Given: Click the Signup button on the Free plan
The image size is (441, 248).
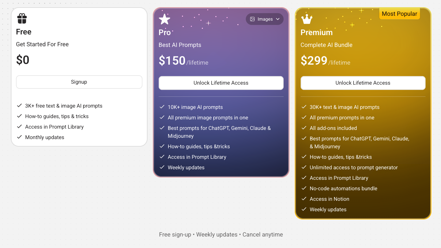Looking at the screenshot, I should point(79,82).
